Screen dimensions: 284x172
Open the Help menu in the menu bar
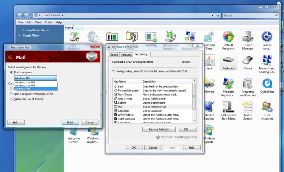pos(58,22)
